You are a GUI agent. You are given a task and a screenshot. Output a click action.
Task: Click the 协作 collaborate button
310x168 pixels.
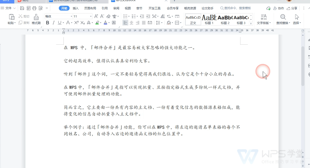(279, 8)
